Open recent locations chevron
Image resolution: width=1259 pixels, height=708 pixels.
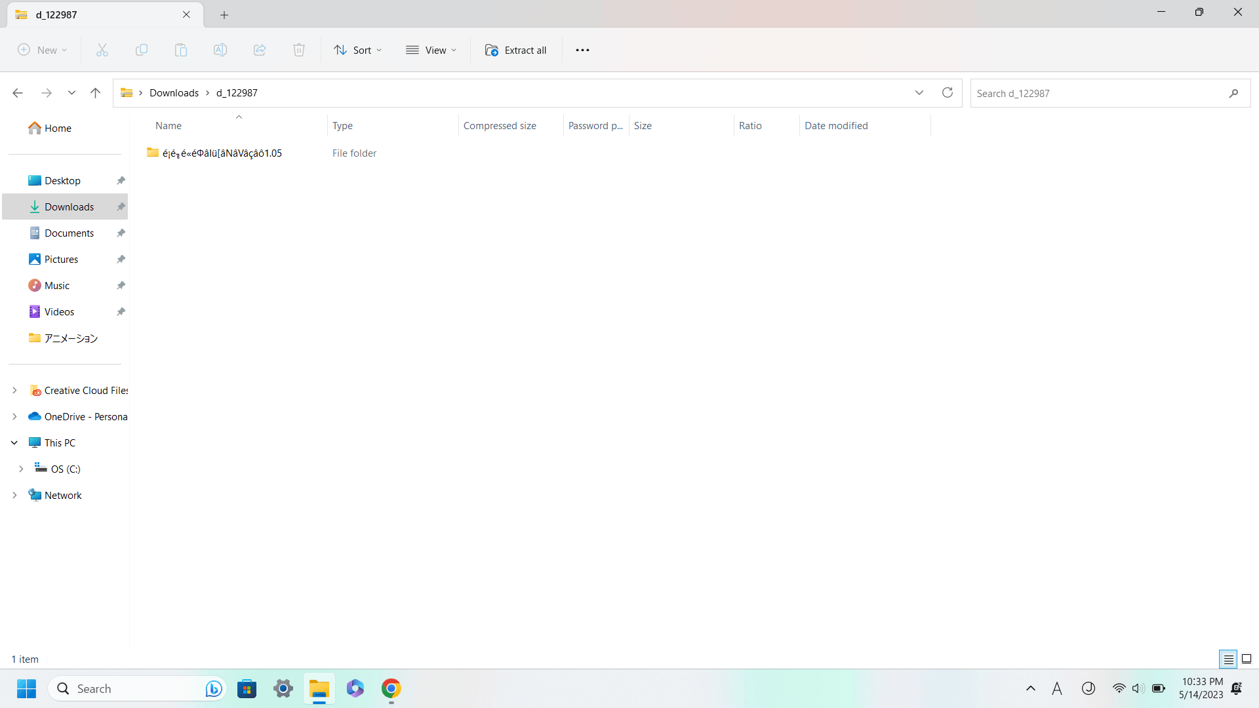pyautogui.click(x=71, y=93)
